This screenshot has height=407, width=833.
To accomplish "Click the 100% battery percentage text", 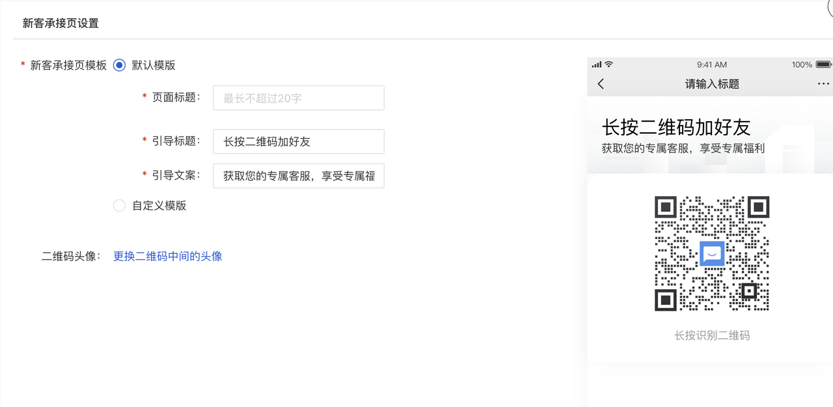I will (802, 64).
